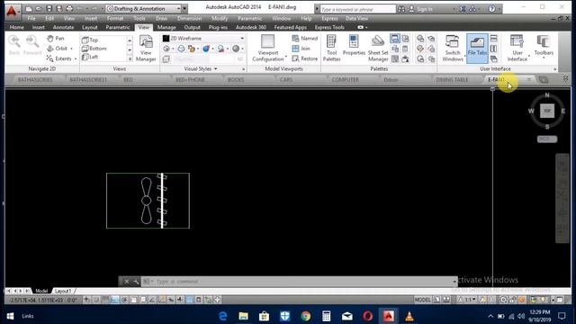Viewport: 576px width, 324px height.
Task: Click the coordinates readout in status bar
Action: pyautogui.click(x=43, y=300)
